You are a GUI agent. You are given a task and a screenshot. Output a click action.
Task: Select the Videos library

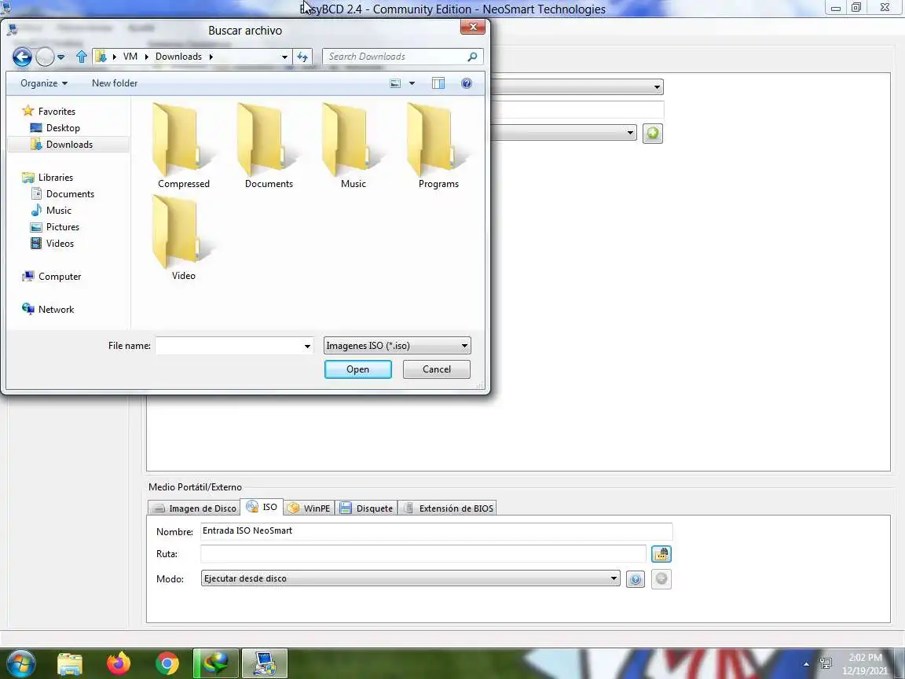[x=60, y=243]
